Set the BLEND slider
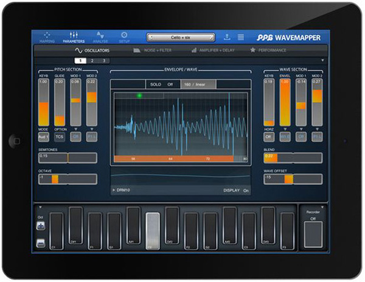 click(x=293, y=158)
